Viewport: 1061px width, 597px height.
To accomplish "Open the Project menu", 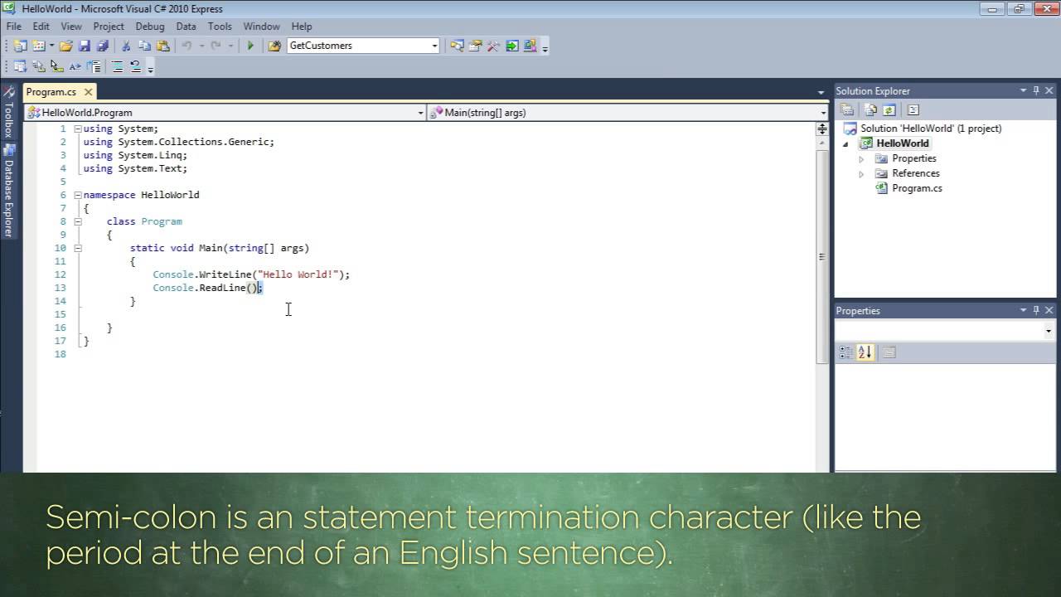I will (x=109, y=27).
